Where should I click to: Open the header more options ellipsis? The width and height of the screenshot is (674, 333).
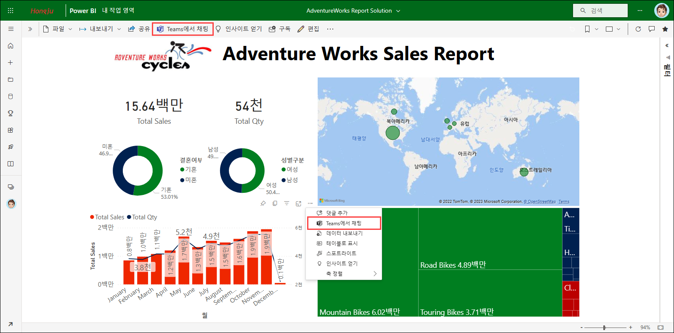pos(640,11)
